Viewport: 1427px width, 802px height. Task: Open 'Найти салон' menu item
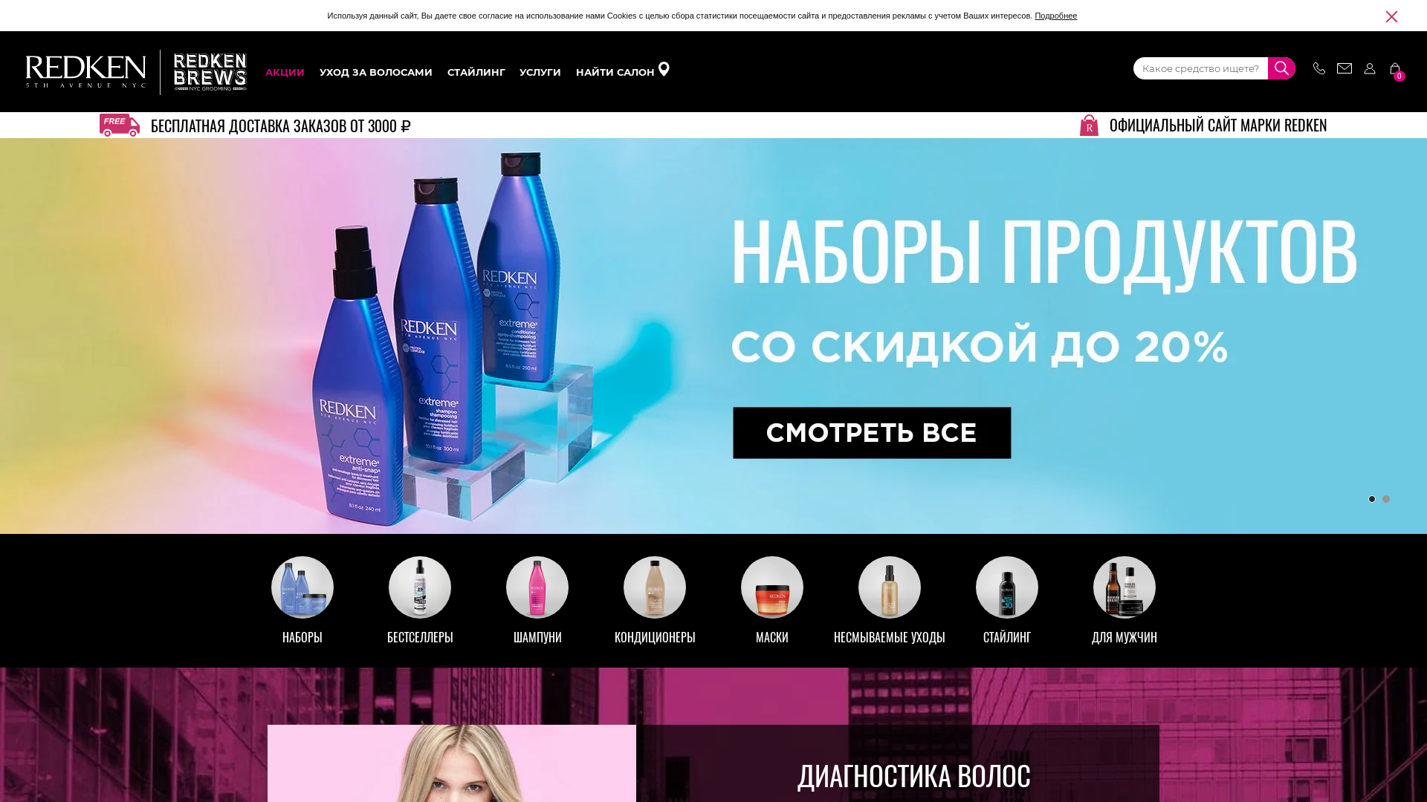[x=615, y=72]
